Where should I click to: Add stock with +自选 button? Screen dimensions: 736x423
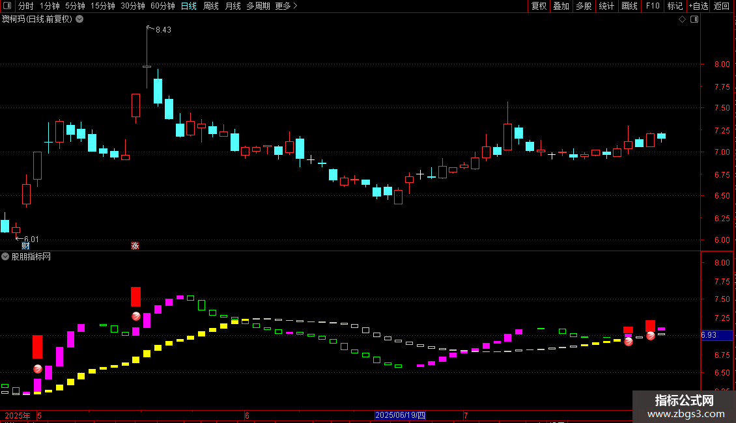tap(698, 6)
